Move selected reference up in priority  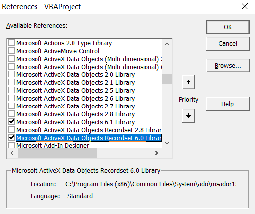tap(188, 82)
